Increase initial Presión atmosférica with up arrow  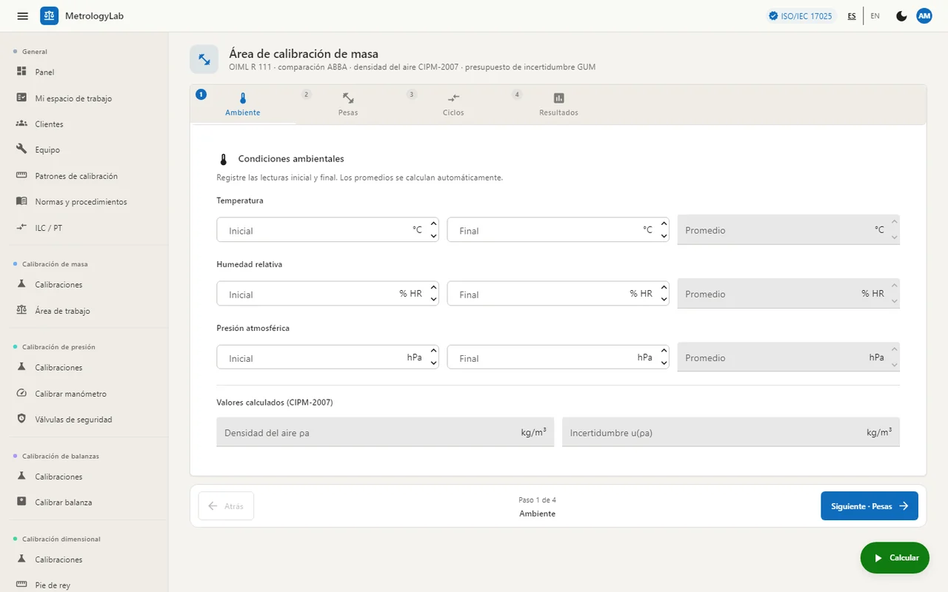coord(433,351)
